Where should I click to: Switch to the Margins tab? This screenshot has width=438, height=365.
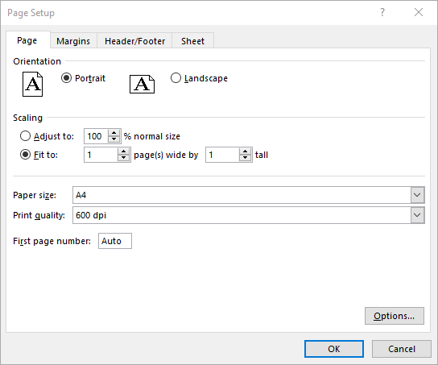coord(73,41)
